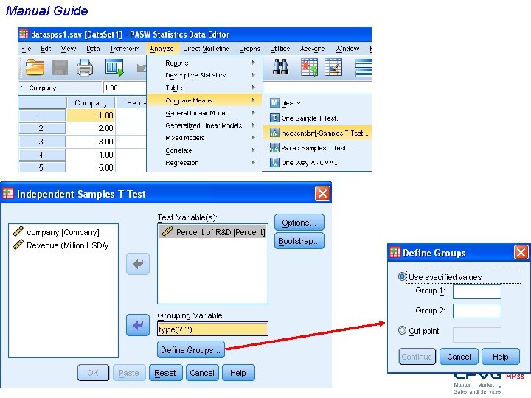Click the Define Groups... button

pos(191,349)
